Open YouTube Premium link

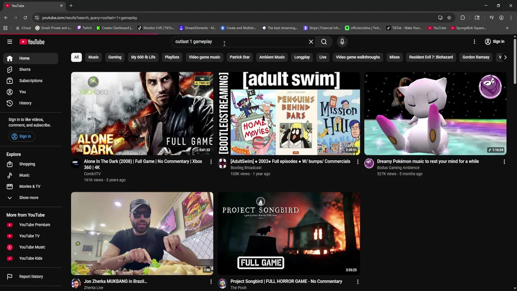[x=31, y=225]
